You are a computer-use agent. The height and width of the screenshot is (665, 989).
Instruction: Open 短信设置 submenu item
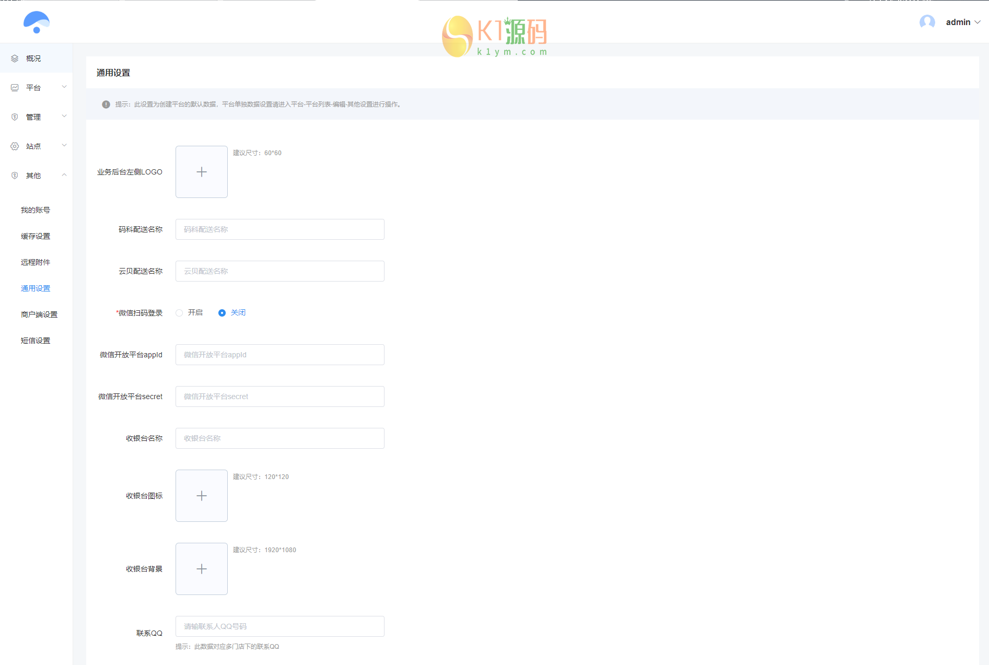coord(36,341)
